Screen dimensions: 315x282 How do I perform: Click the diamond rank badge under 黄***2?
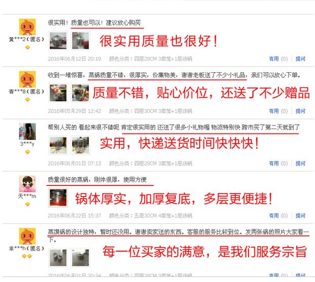click(27, 47)
